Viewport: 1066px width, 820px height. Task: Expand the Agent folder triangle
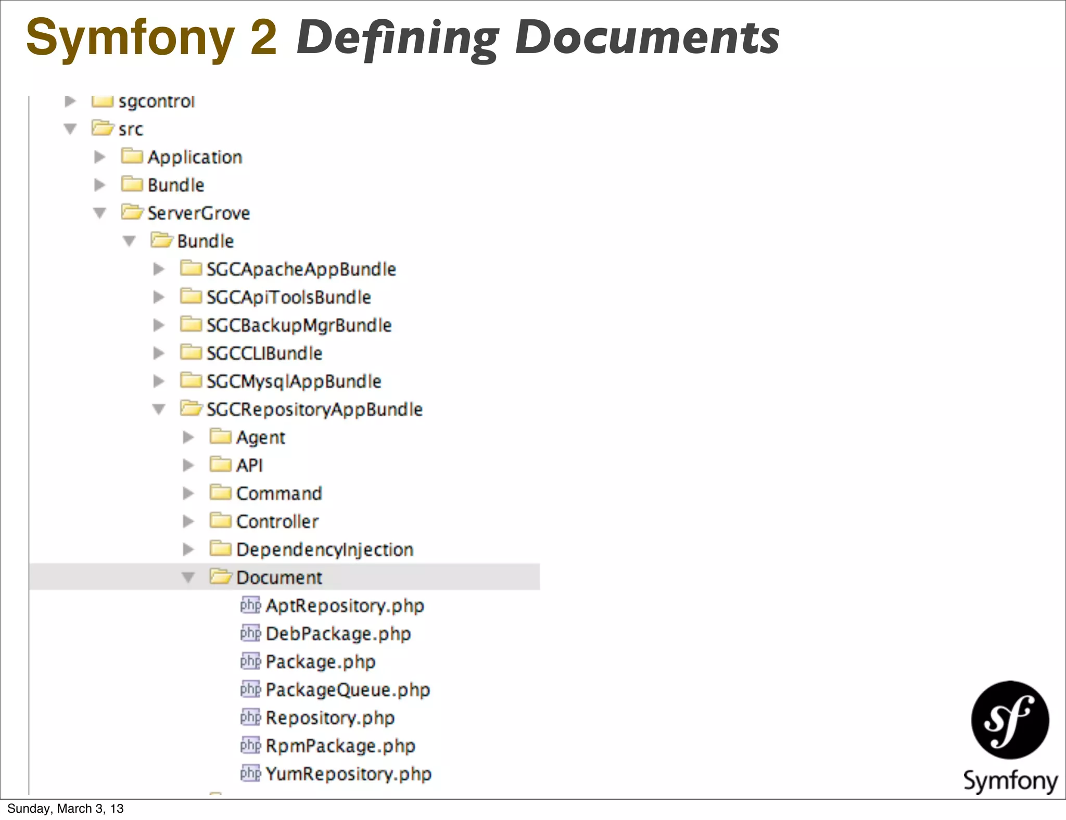[188, 438]
